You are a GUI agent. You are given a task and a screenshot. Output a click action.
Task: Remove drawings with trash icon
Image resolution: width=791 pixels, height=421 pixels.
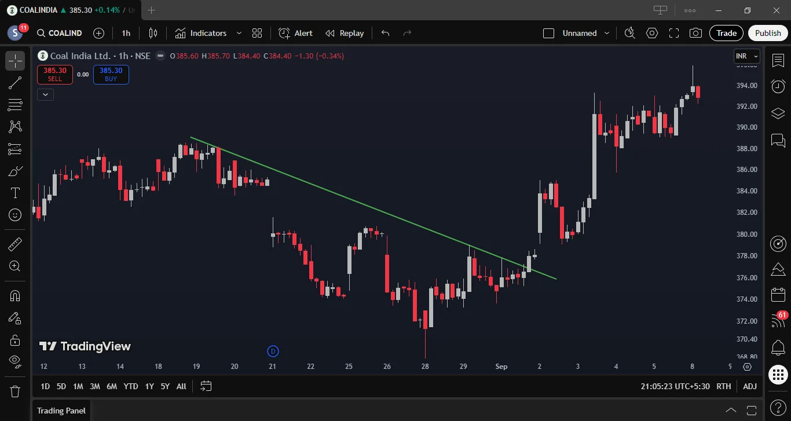(15, 391)
